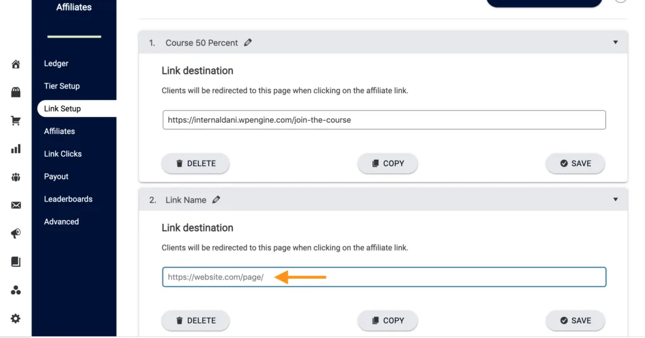Copy the Link Name entry
This screenshot has height=338, width=645.
(387, 320)
